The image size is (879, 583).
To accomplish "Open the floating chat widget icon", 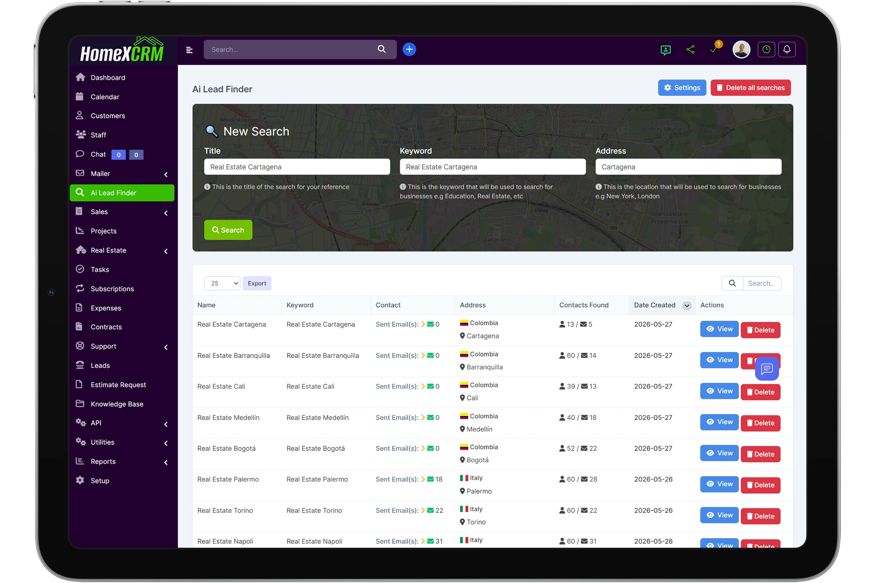I will 767,369.
